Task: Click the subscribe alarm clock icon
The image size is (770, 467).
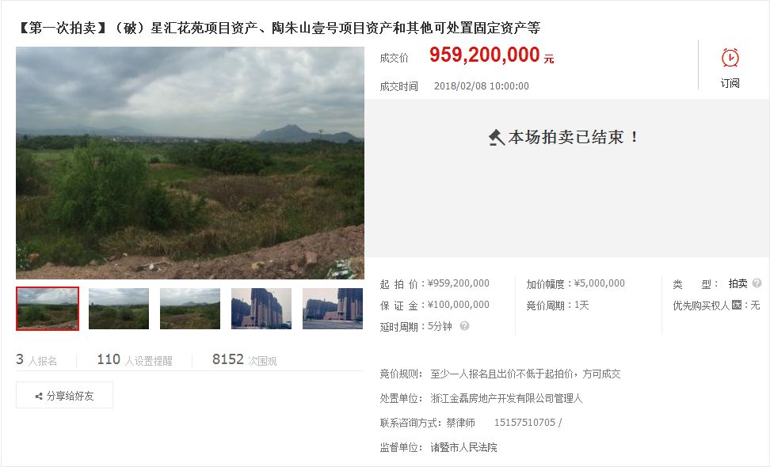Action: point(730,58)
